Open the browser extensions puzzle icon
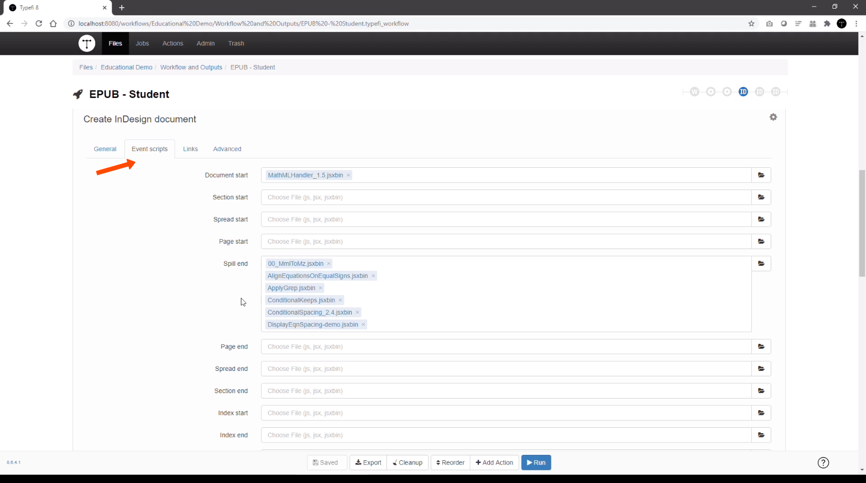The image size is (866, 483). point(827,23)
